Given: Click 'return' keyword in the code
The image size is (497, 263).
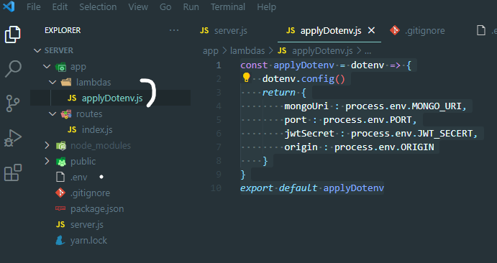Looking at the screenshot, I should (279, 93).
